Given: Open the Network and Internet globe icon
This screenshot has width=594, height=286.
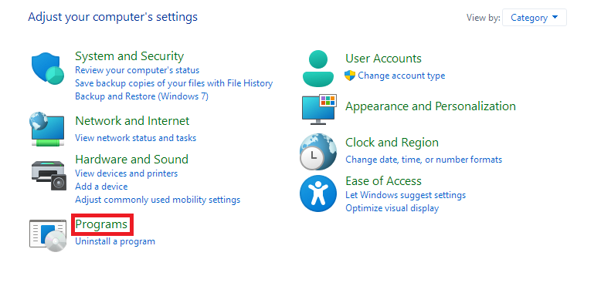Looking at the screenshot, I should pos(48,129).
